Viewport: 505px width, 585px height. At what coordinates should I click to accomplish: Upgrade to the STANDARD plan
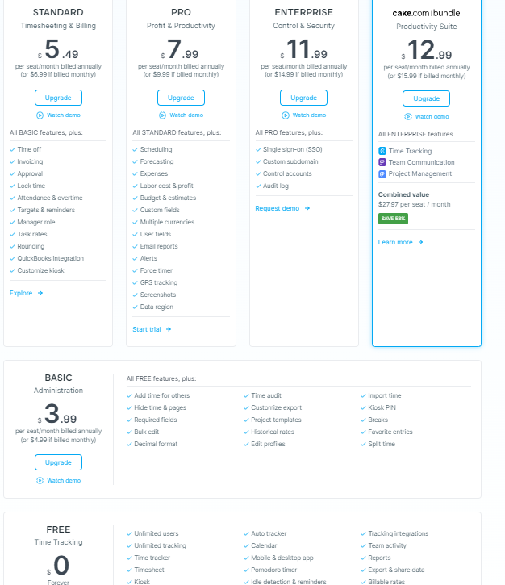pyautogui.click(x=58, y=98)
